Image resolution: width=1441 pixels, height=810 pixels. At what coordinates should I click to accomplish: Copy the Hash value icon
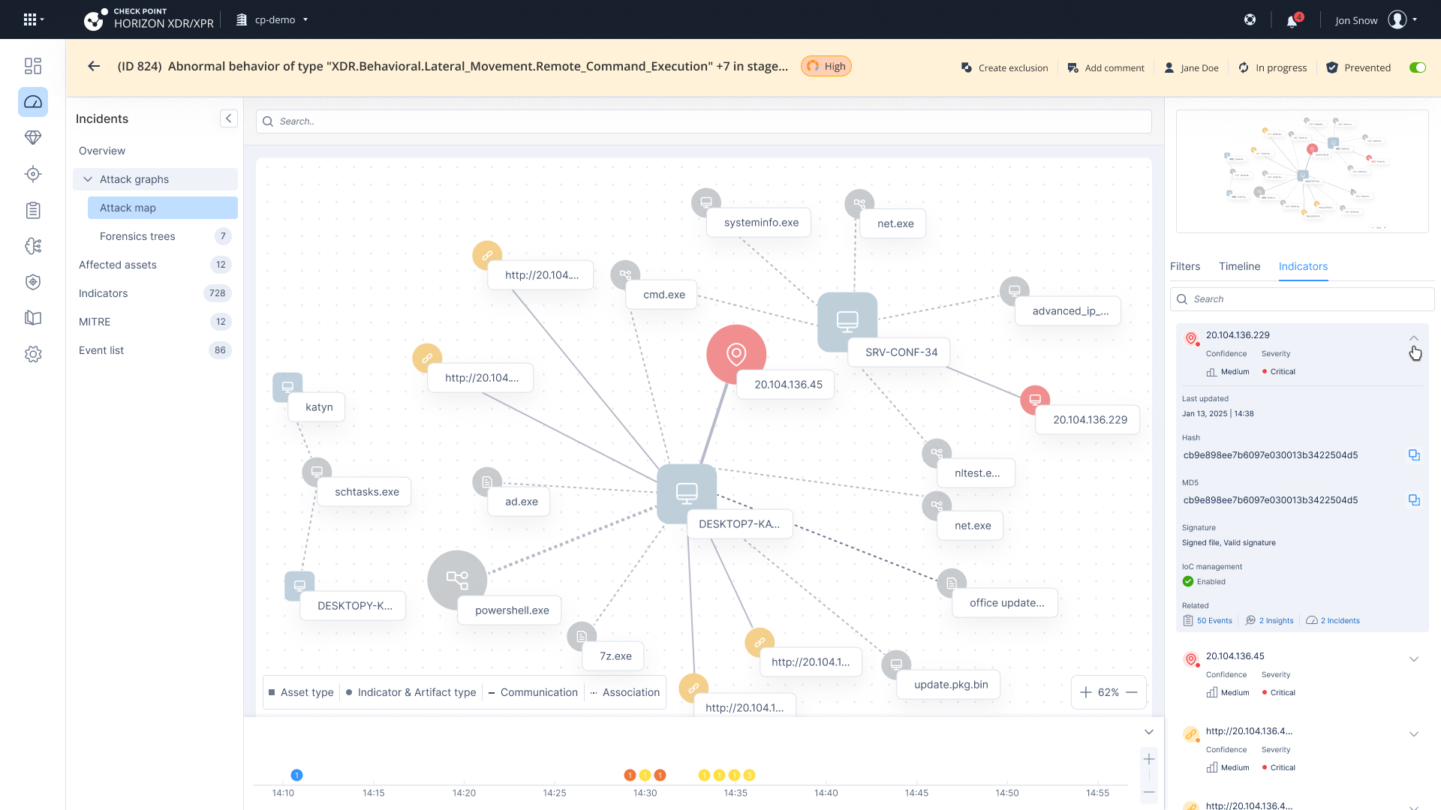click(1414, 455)
